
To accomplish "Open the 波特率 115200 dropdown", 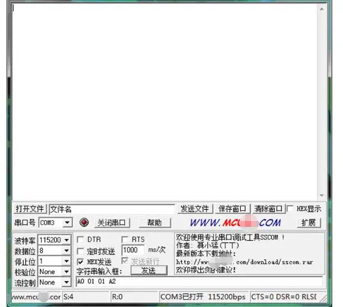I will pyautogui.click(x=66, y=240).
